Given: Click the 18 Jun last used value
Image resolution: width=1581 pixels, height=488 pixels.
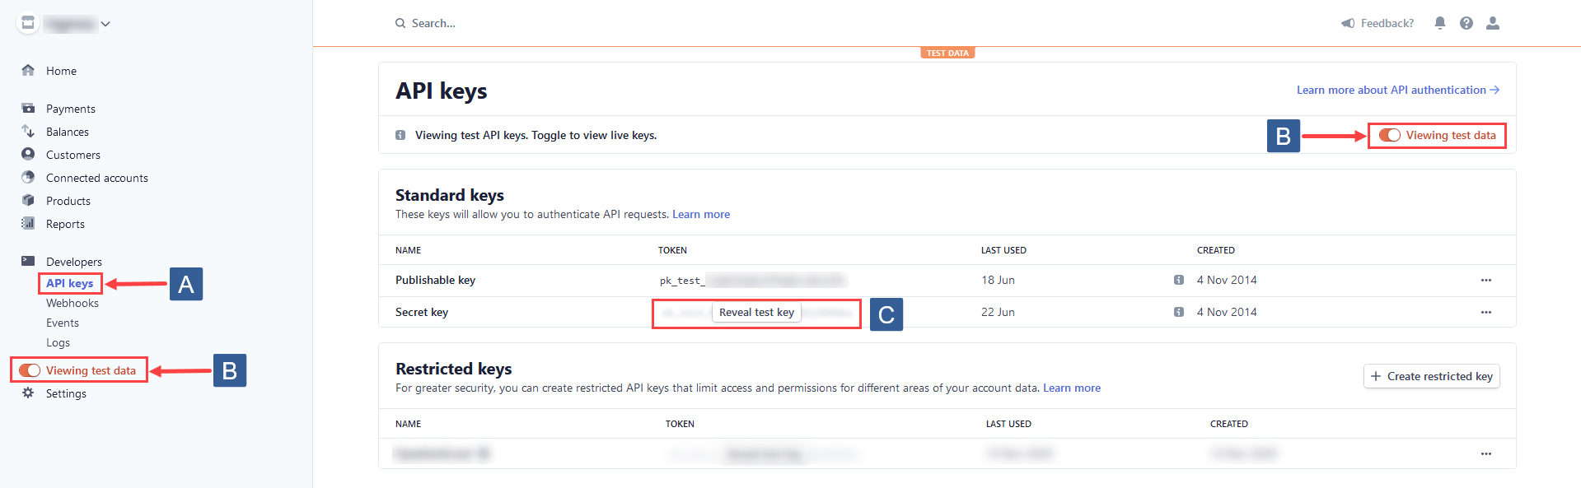Looking at the screenshot, I should 998,280.
